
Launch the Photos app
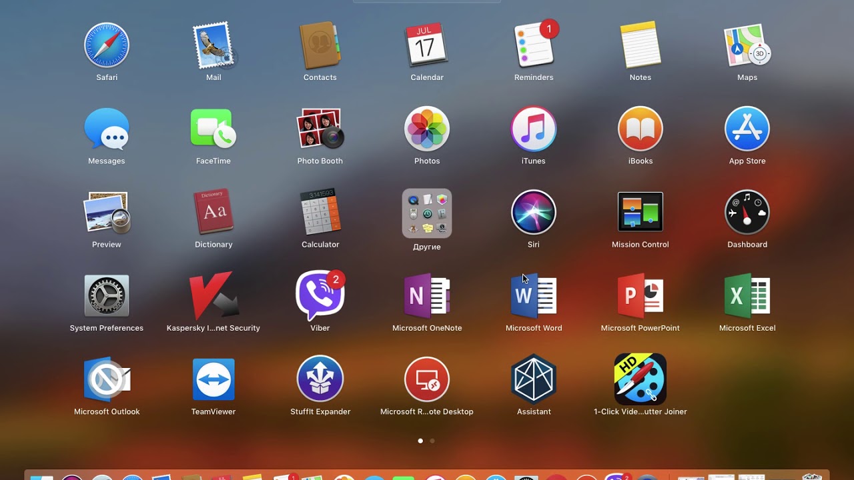pos(427,129)
